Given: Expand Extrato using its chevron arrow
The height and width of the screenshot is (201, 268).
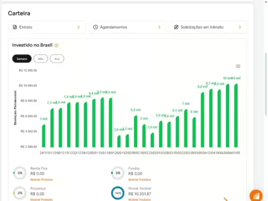Looking at the screenshot, I should click(78, 27).
